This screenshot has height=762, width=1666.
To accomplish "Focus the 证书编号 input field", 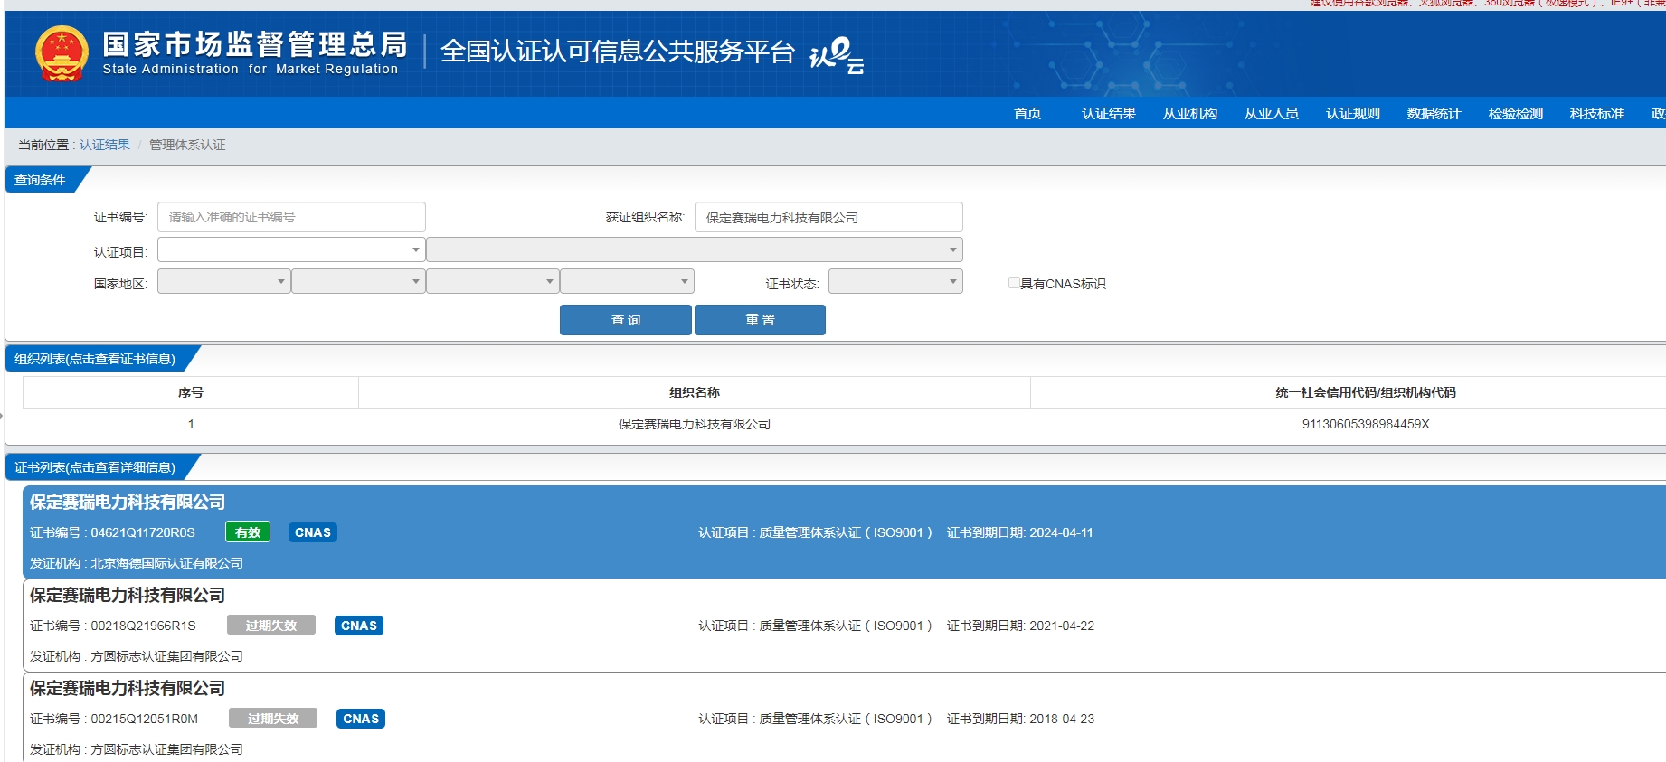I will [x=291, y=217].
